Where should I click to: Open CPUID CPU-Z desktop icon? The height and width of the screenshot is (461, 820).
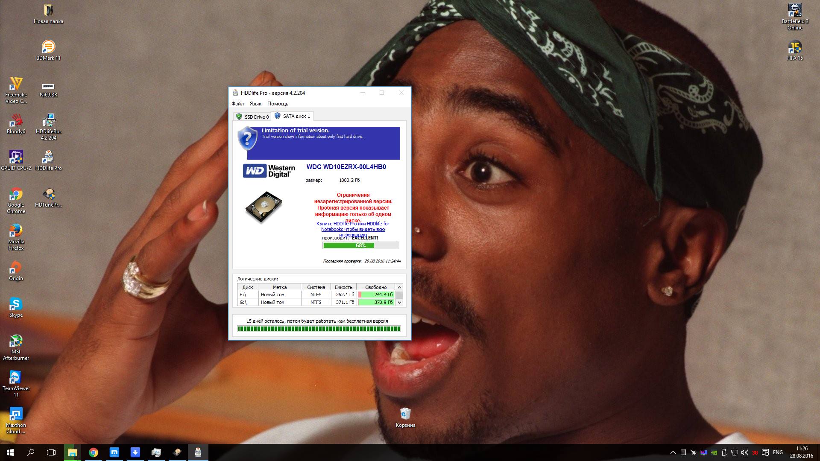click(x=16, y=157)
